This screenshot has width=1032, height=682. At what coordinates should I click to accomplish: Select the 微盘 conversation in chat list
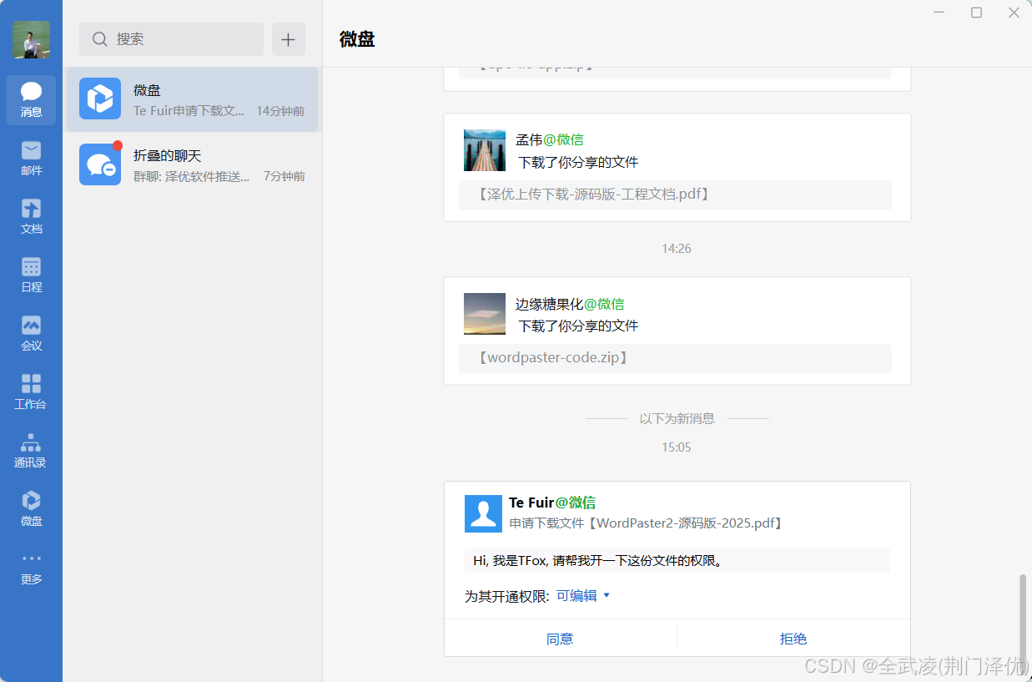192,99
